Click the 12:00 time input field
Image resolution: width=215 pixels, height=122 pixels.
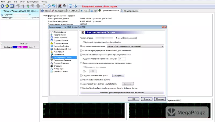[x=93, y=71]
